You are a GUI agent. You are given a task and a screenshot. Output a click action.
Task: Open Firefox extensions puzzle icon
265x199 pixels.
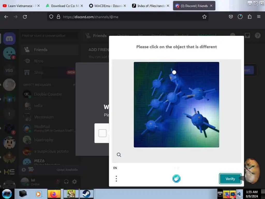point(249,17)
